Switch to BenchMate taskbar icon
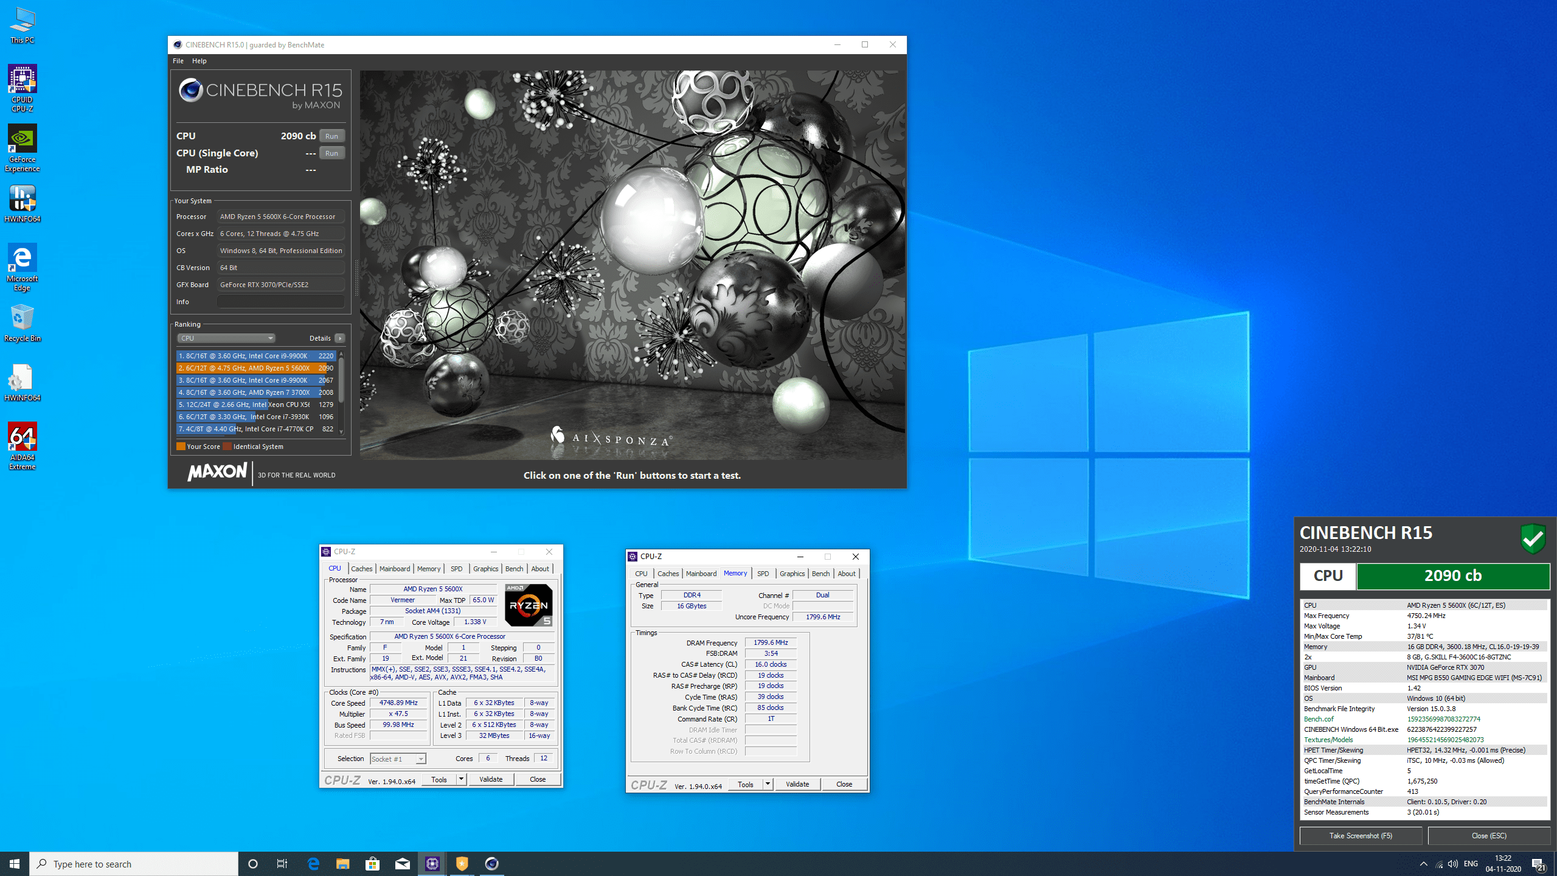 pyautogui.click(x=462, y=864)
